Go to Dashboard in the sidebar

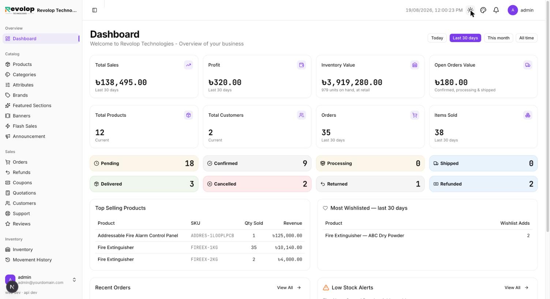[41, 39]
